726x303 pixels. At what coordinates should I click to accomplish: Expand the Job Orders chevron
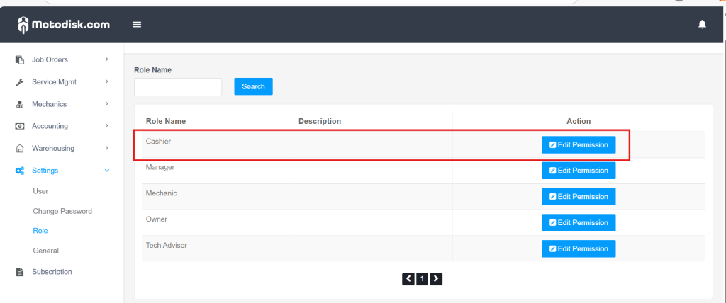click(x=106, y=59)
